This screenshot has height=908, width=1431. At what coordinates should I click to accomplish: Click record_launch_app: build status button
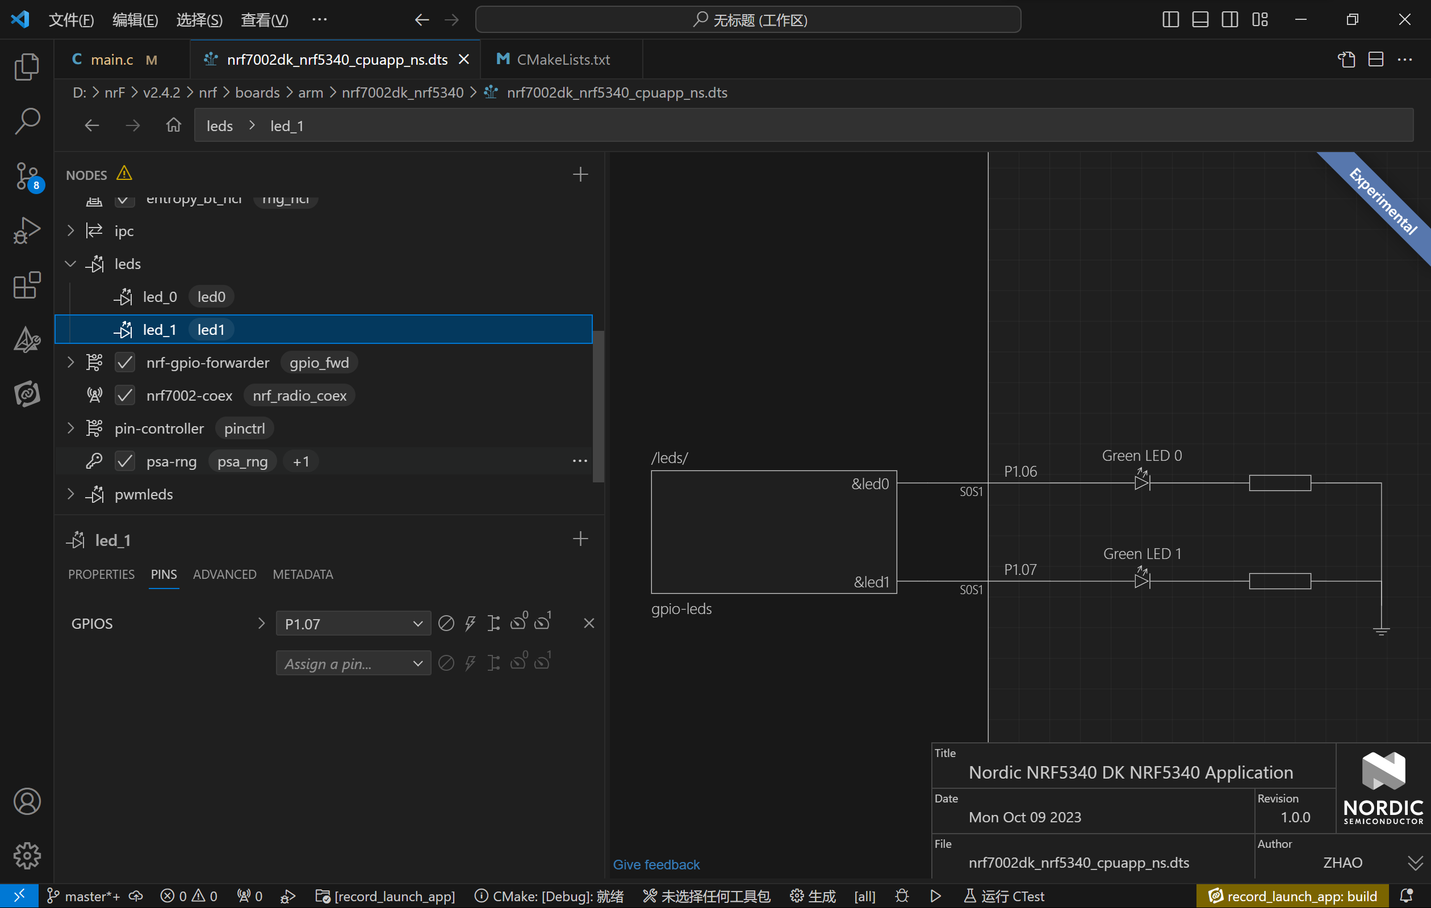[1292, 896]
